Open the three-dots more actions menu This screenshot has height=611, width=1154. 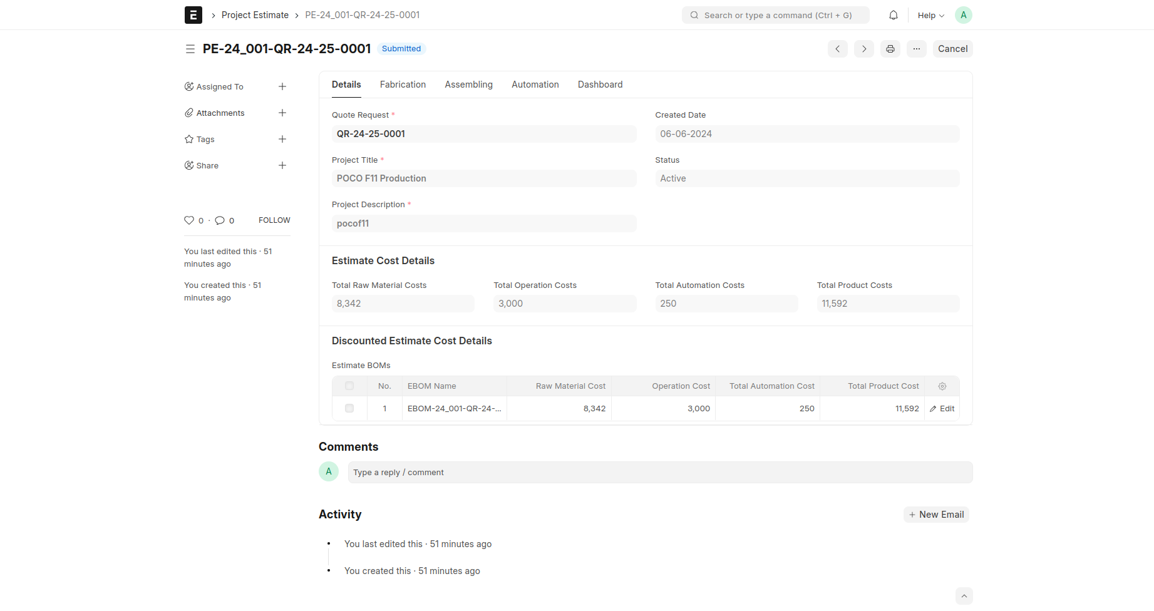coord(916,49)
